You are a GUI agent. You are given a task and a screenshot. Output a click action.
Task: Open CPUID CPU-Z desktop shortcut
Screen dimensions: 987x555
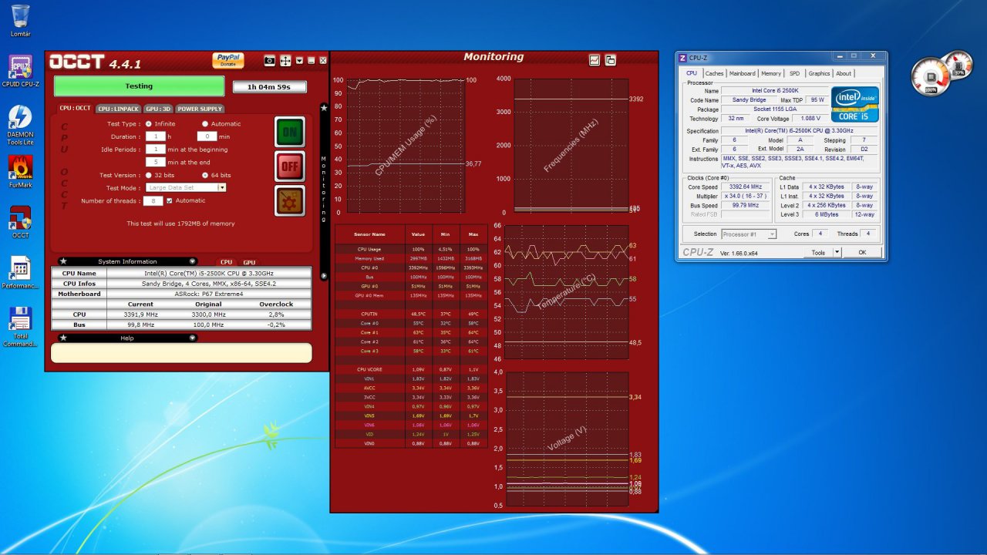coord(21,72)
